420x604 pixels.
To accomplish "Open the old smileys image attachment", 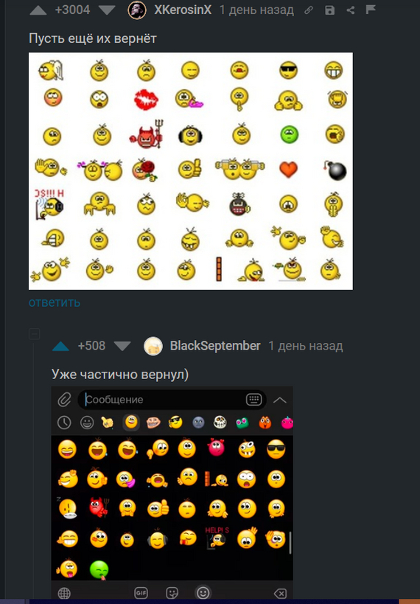I will point(191,171).
